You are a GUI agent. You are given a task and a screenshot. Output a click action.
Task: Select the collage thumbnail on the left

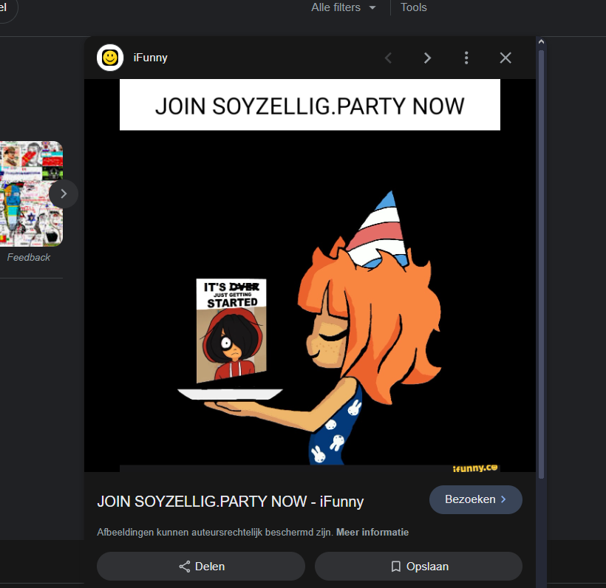[x=30, y=194]
